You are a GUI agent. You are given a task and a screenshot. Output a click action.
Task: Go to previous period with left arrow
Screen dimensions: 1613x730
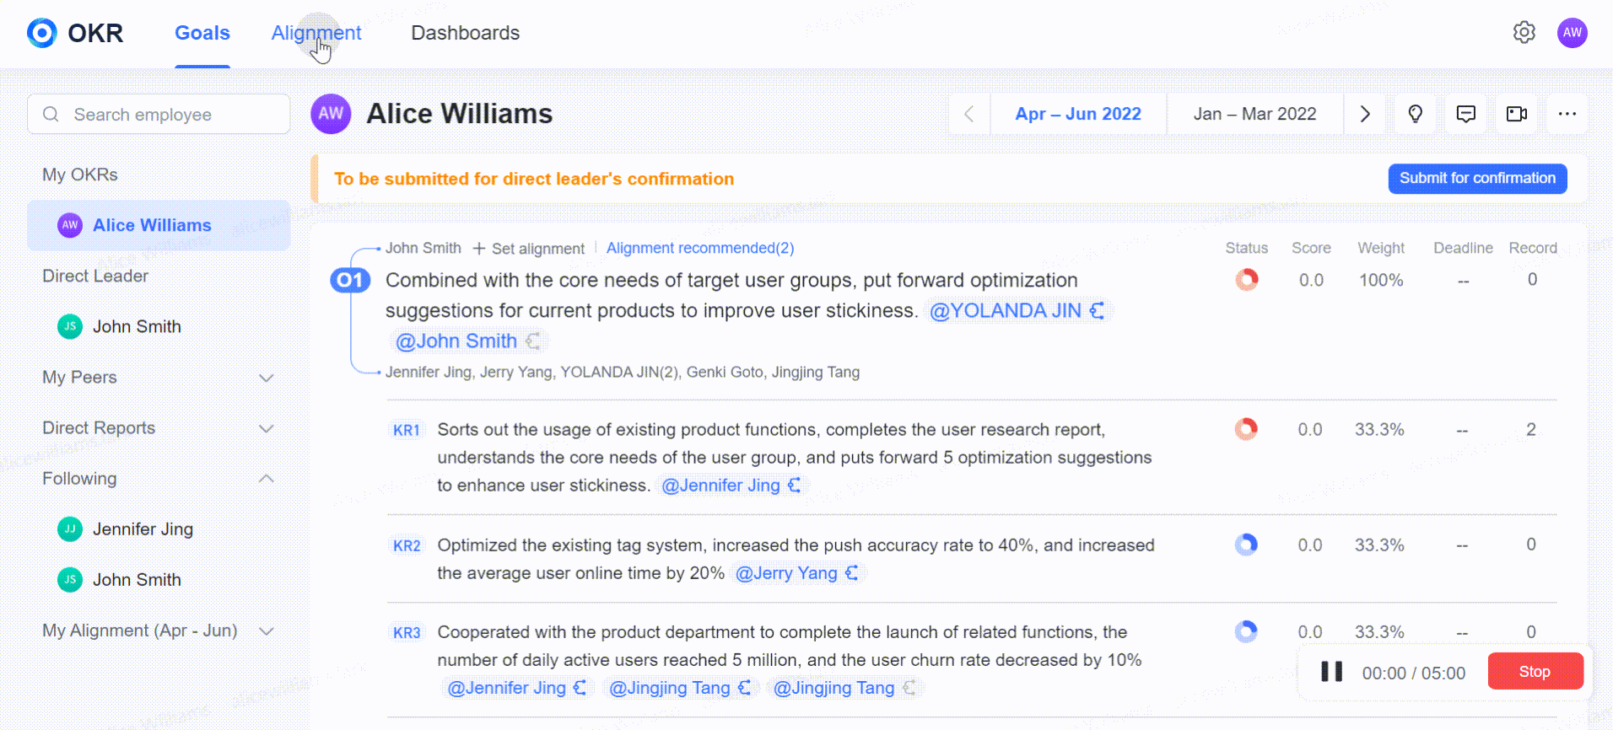969,114
